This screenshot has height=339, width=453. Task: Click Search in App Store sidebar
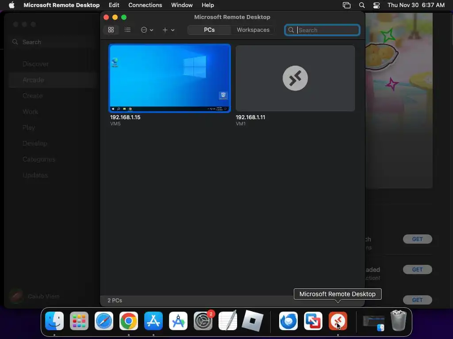pos(32,42)
